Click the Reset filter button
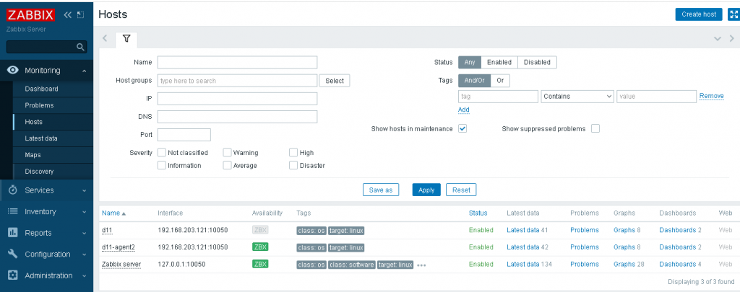 click(461, 190)
